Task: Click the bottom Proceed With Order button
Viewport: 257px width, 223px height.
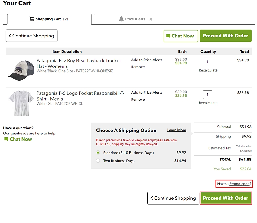Action: coord(226,198)
